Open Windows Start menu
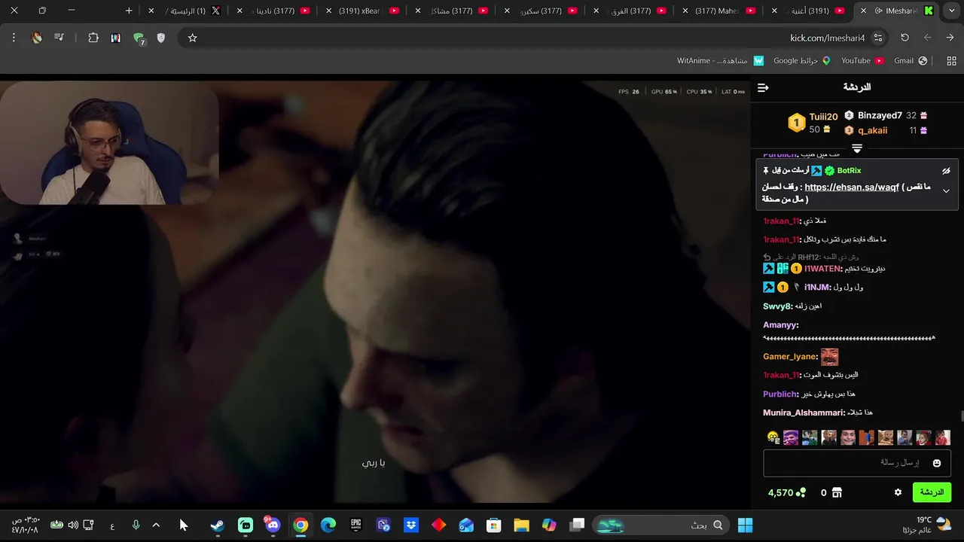Screen dimensions: 964x542 pyautogui.click(x=746, y=525)
